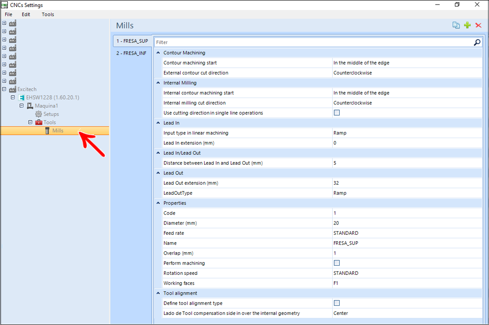This screenshot has width=489, height=325.
Task: Click Lead Out extension value 32
Action: pos(407,183)
